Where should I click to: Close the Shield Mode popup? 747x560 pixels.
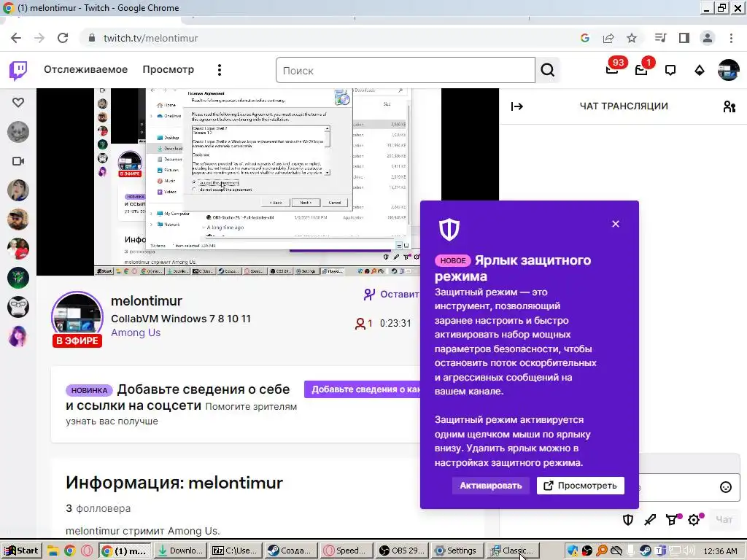616,224
